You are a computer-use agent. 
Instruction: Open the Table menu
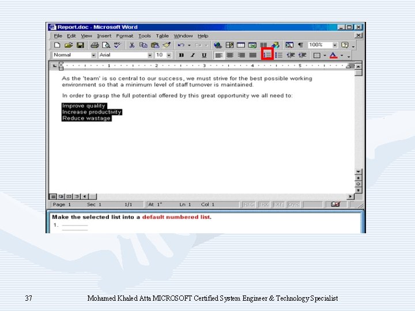[x=162, y=36]
